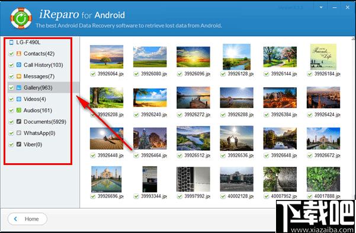Open thumbnail 39926696.jpg Taj Mahal pool
Screen dimensions: 356x233
(x=106, y=179)
